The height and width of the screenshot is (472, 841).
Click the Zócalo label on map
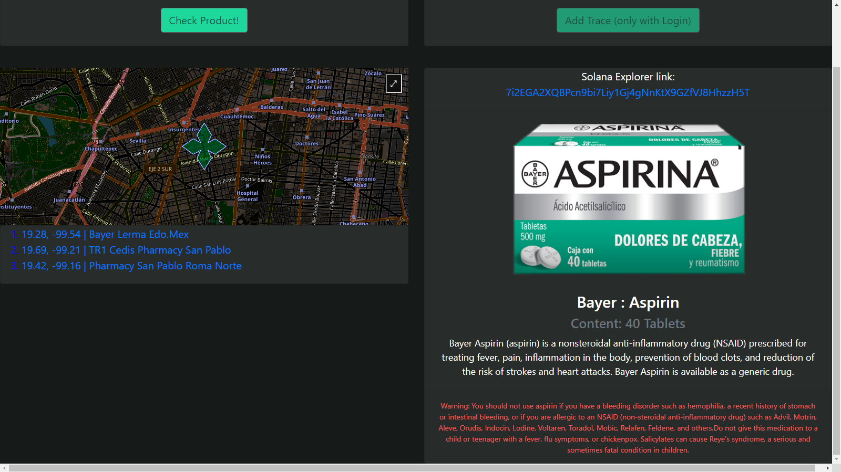click(x=373, y=74)
